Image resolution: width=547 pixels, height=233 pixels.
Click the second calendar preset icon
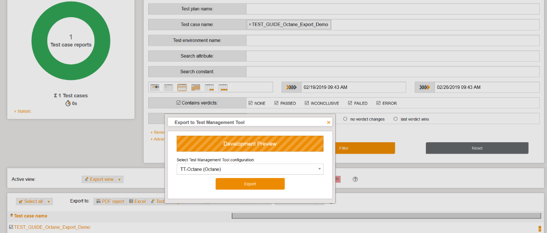coord(168,87)
